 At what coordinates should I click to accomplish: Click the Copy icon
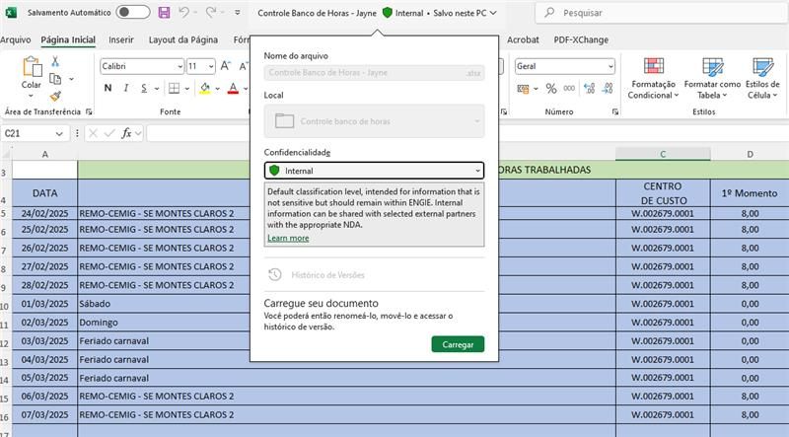[x=55, y=79]
